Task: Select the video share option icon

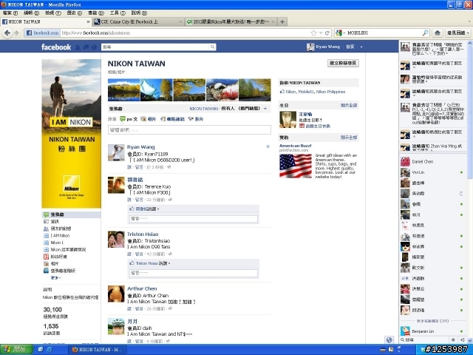Action: click(x=191, y=119)
